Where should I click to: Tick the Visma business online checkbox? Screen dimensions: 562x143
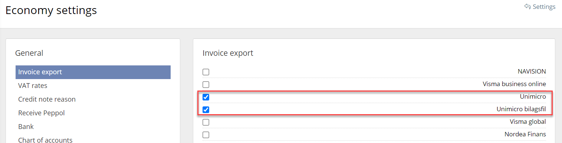[x=206, y=84]
